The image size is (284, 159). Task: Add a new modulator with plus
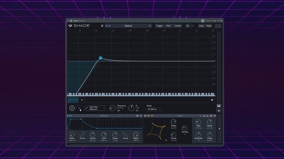point(219,129)
